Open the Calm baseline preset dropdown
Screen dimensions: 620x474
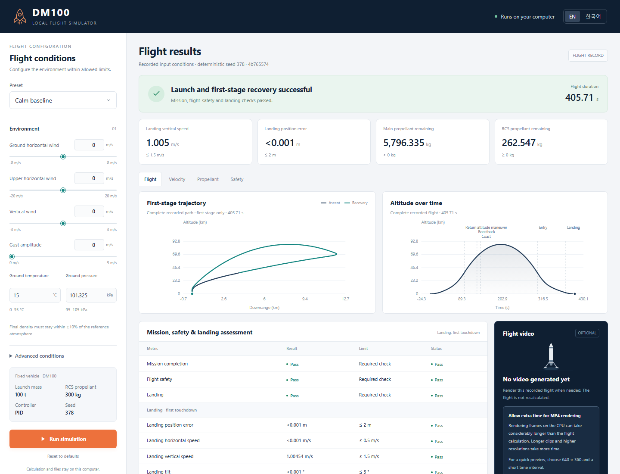tap(63, 100)
